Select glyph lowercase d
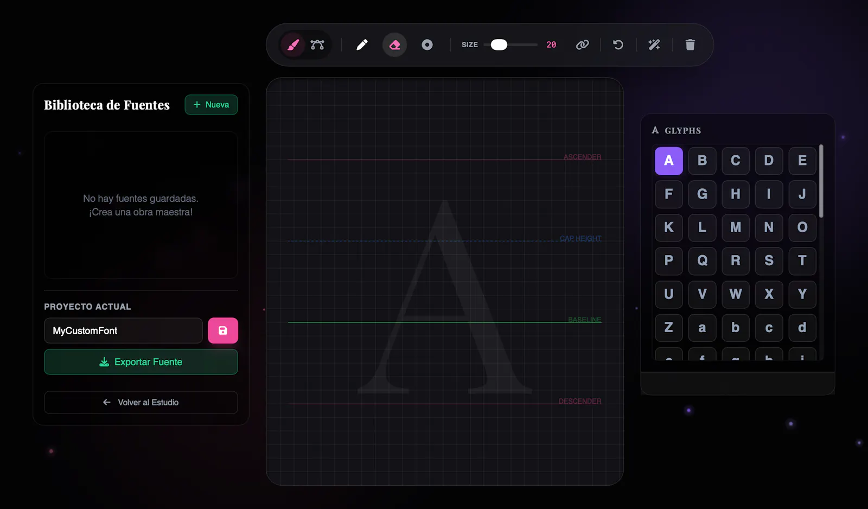 (x=802, y=328)
